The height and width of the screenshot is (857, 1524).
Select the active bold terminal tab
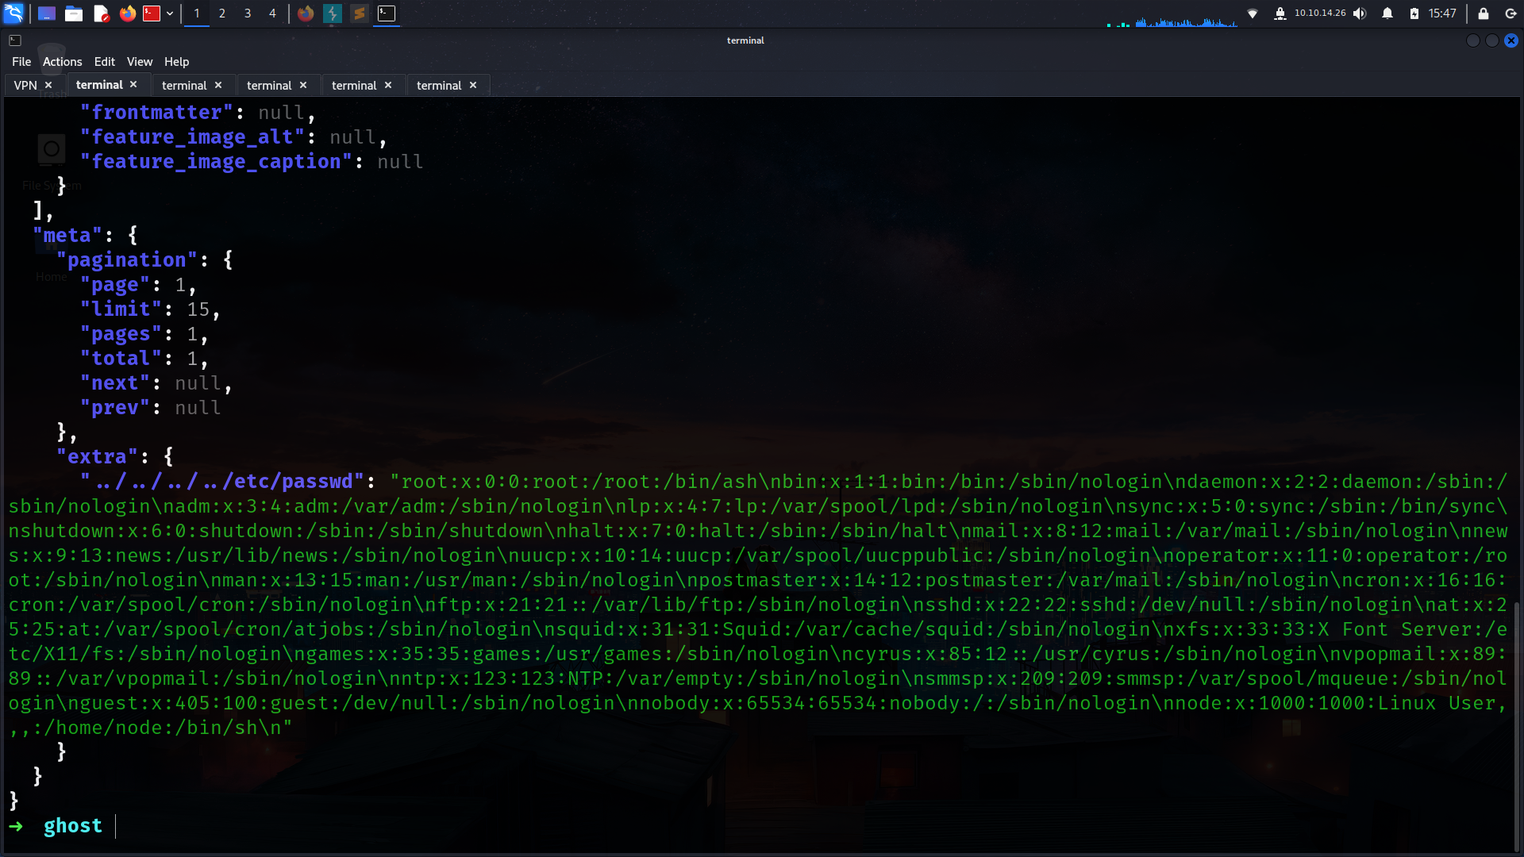(99, 85)
